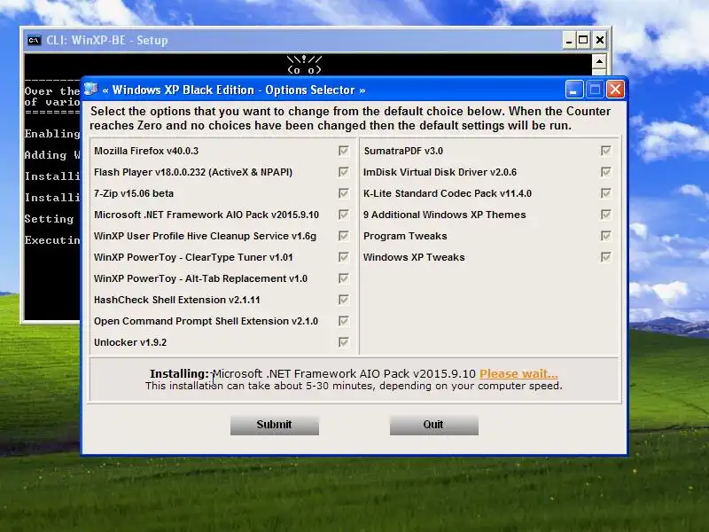Click WinXP User Profile Hive Cleanup Service label
Image resolution: width=709 pixels, height=532 pixels.
pos(205,236)
